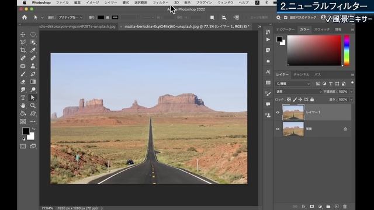The width and height of the screenshot is (374, 210).
Task: Click the hue spectrum slider
Action: (347, 50)
